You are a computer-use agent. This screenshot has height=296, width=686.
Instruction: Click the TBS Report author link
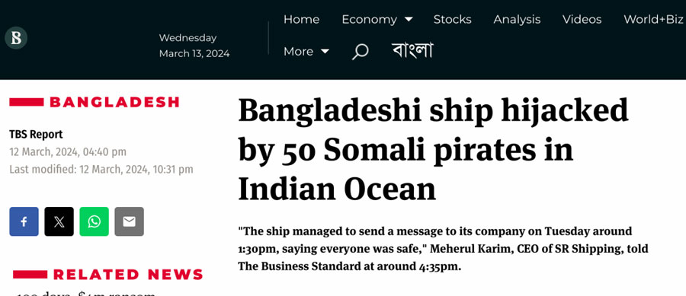point(36,135)
